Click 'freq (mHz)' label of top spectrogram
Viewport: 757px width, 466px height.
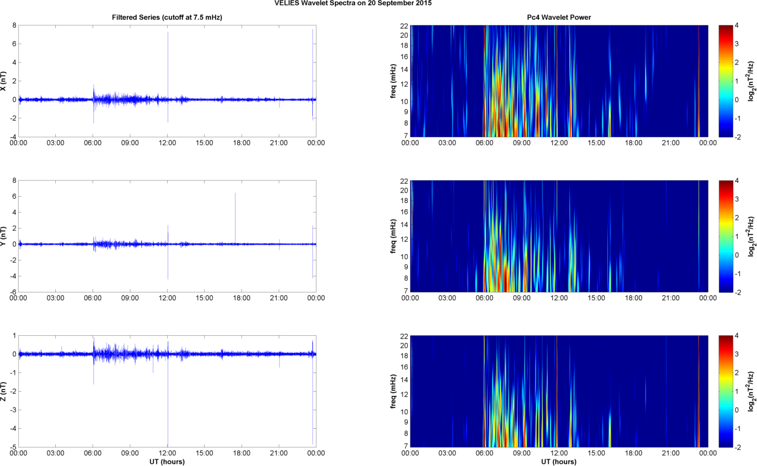point(393,81)
